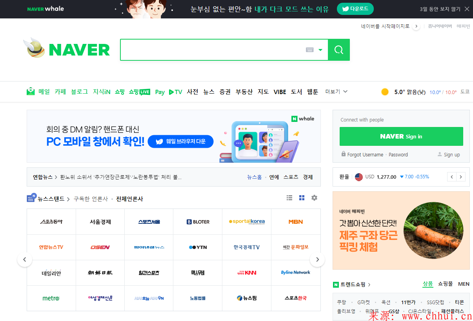
Task: Switch newsstand to list view icon
Action: pyautogui.click(x=289, y=198)
